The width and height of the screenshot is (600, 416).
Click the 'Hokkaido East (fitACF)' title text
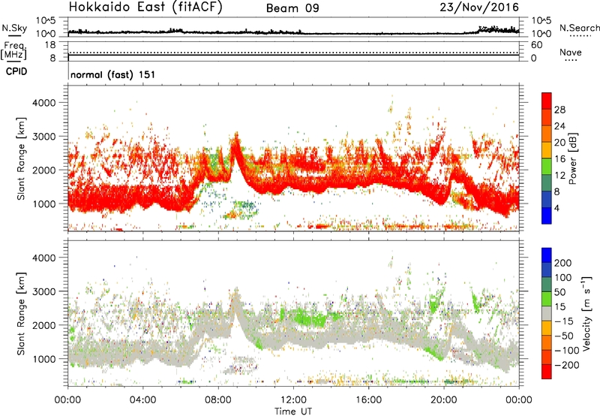coord(145,7)
